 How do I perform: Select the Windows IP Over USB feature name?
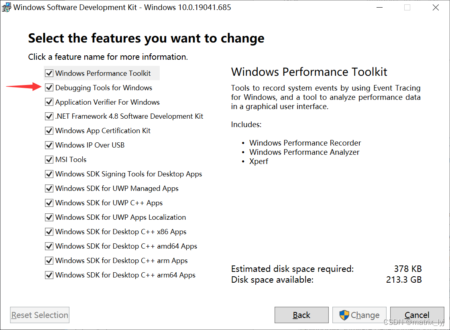tap(90, 145)
